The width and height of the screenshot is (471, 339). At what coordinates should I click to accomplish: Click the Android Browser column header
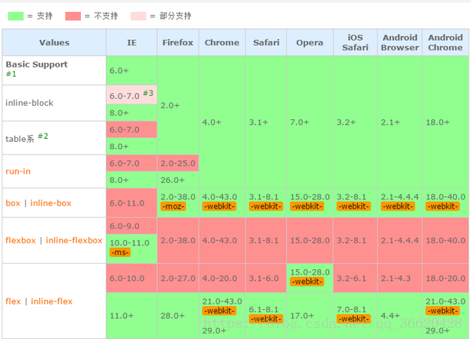click(400, 42)
